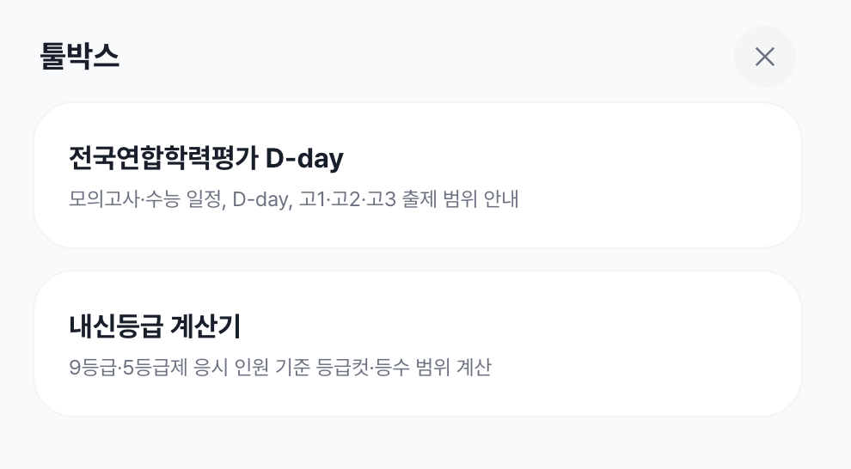Click the 내신등급 계산기 title text
Viewport: 851px width, 469px height.
point(155,326)
